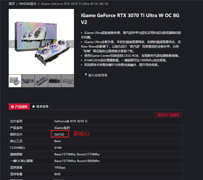
Task: Select the second thumbnail showing three fans
Action: (x=28, y=81)
